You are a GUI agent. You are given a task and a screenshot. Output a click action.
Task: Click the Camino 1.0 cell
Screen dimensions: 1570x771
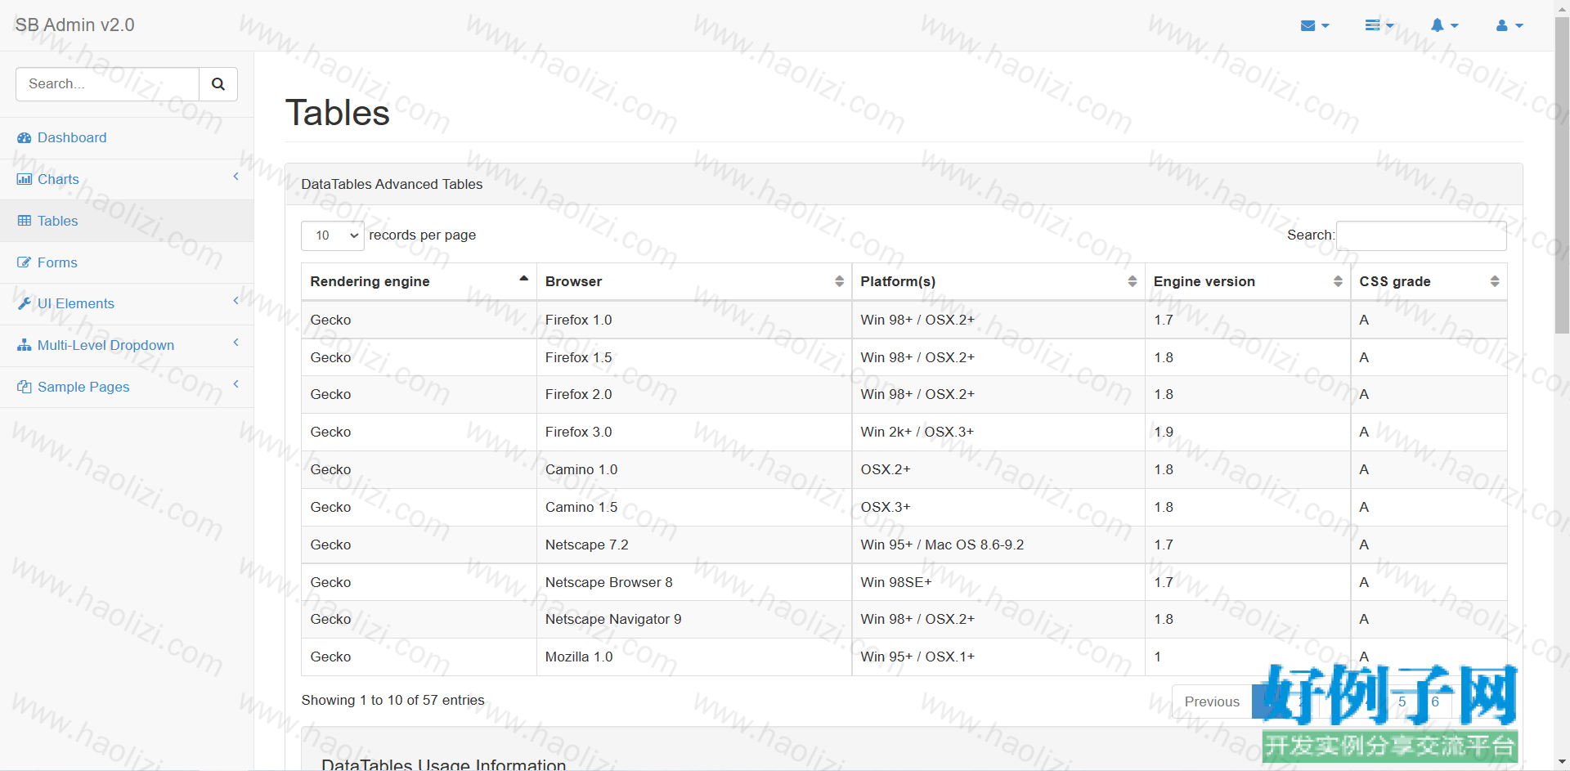pyautogui.click(x=694, y=470)
